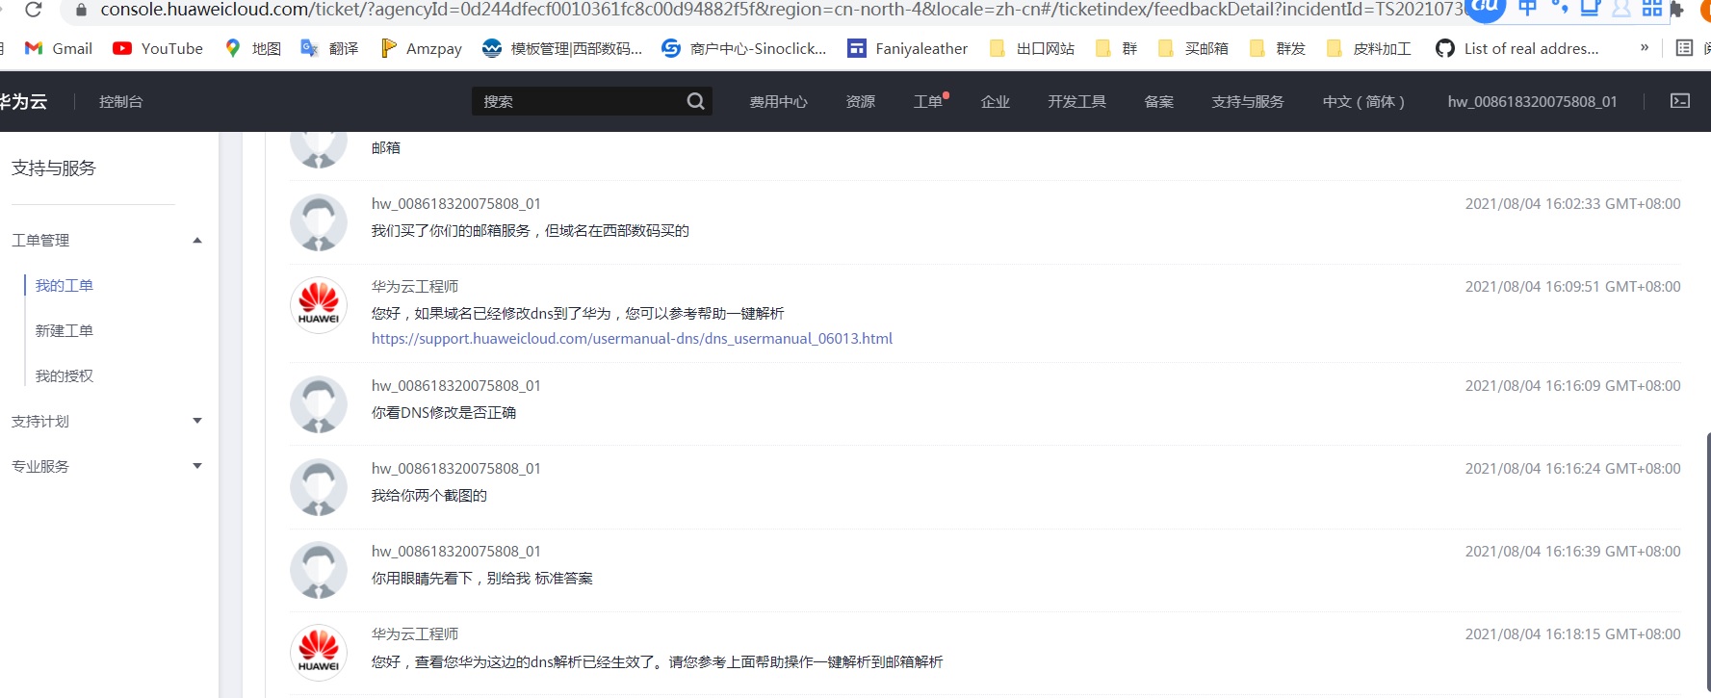
Task: Open the 群 bookmark folder
Action: pyautogui.click(x=1116, y=48)
